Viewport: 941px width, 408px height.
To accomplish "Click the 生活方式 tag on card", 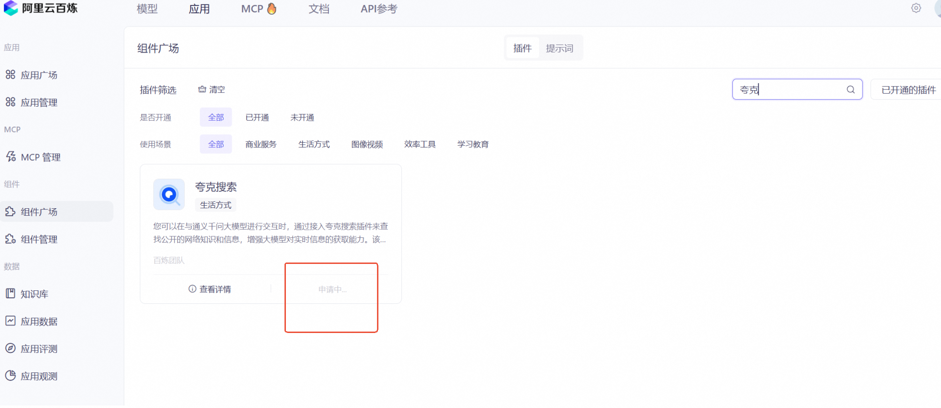I will click(x=215, y=205).
